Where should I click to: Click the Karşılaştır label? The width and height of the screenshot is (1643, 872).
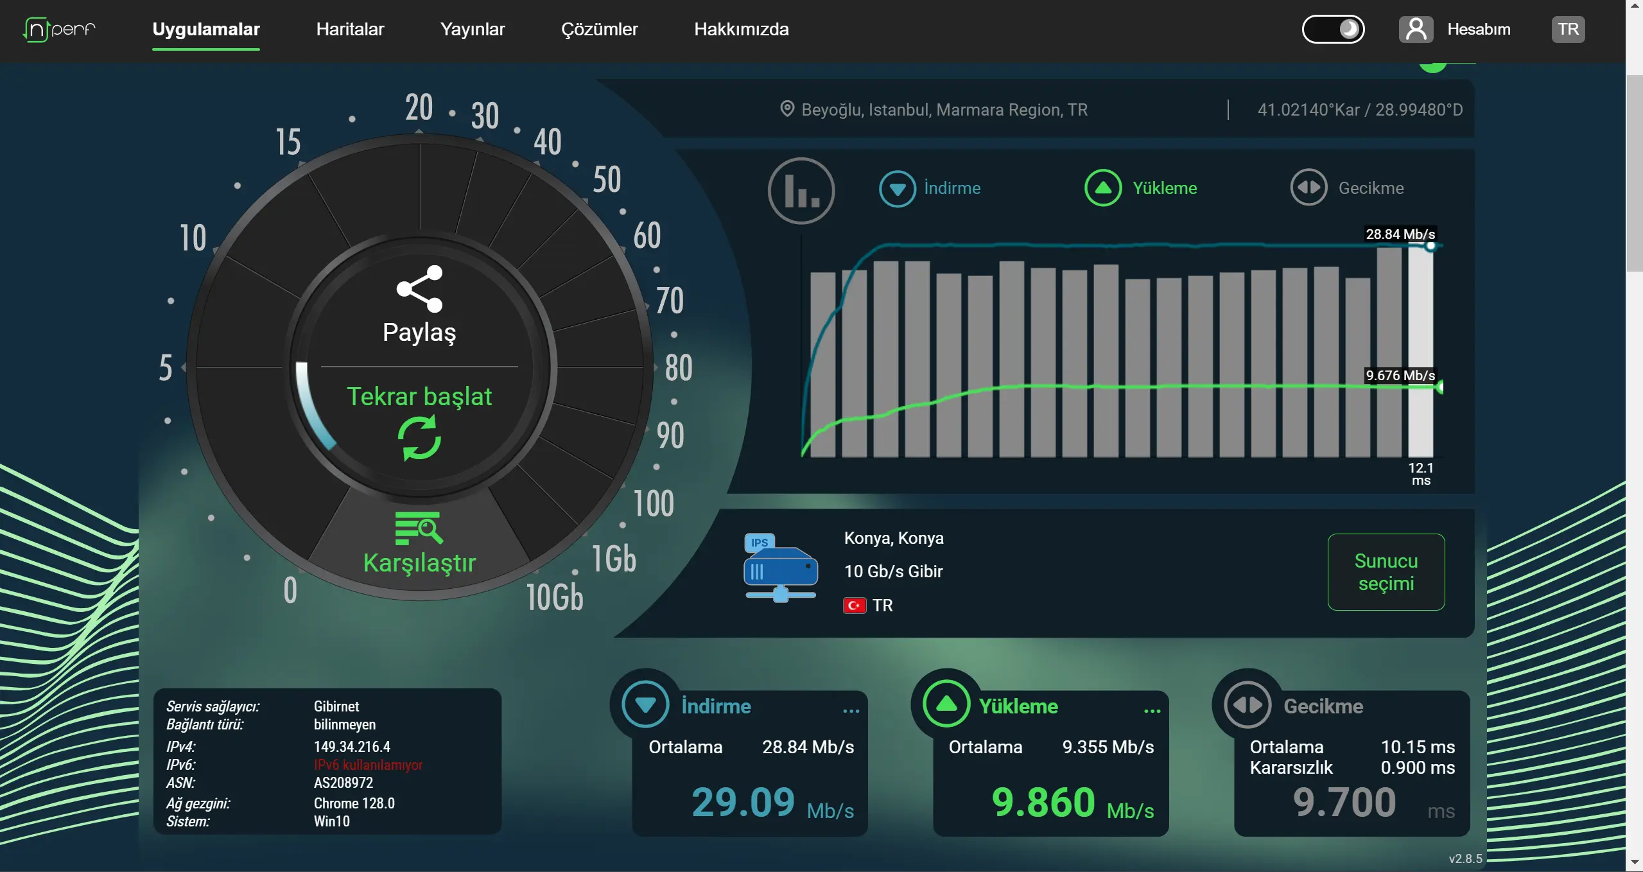[419, 563]
